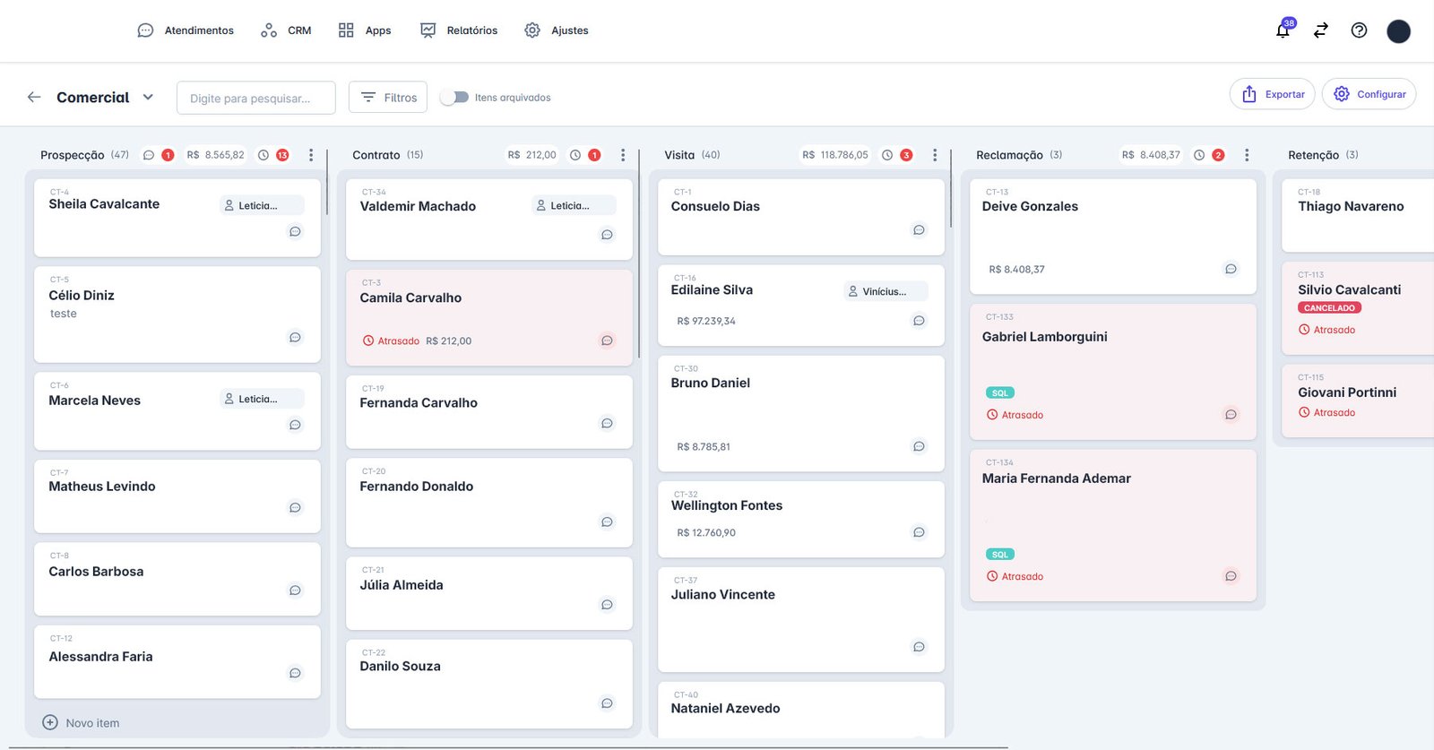Click the 'teste' note on Célio Diniz card
The image size is (1434, 750).
pos(64,314)
